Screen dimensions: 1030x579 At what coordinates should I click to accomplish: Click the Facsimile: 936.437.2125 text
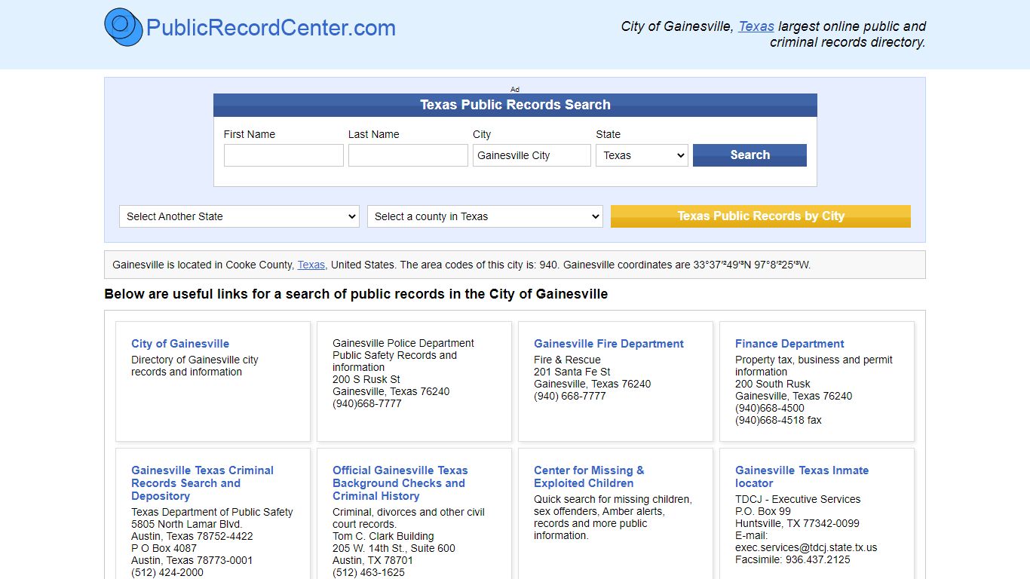pos(792,559)
